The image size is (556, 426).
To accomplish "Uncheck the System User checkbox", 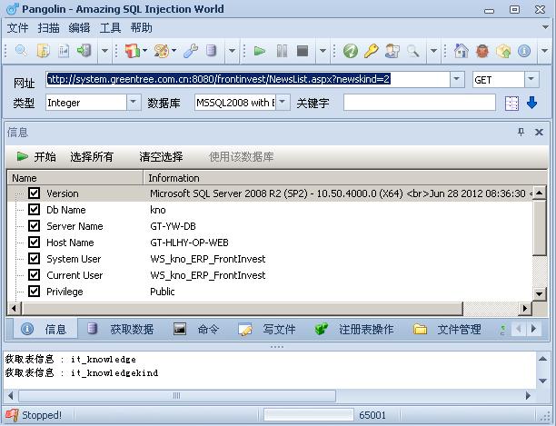I will coord(34,258).
